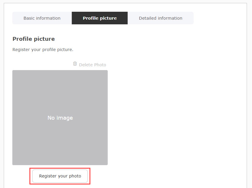The height and width of the screenshot is (188, 252).
Task: Click the bold Profile picture title
Action: (34, 39)
